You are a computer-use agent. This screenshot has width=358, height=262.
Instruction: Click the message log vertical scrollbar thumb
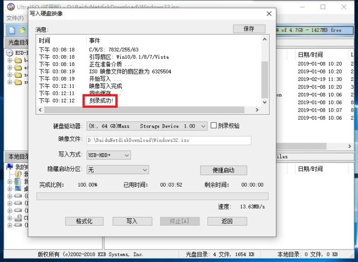265,79
